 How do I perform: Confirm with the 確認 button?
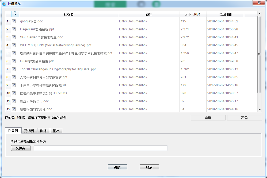pos(117,167)
